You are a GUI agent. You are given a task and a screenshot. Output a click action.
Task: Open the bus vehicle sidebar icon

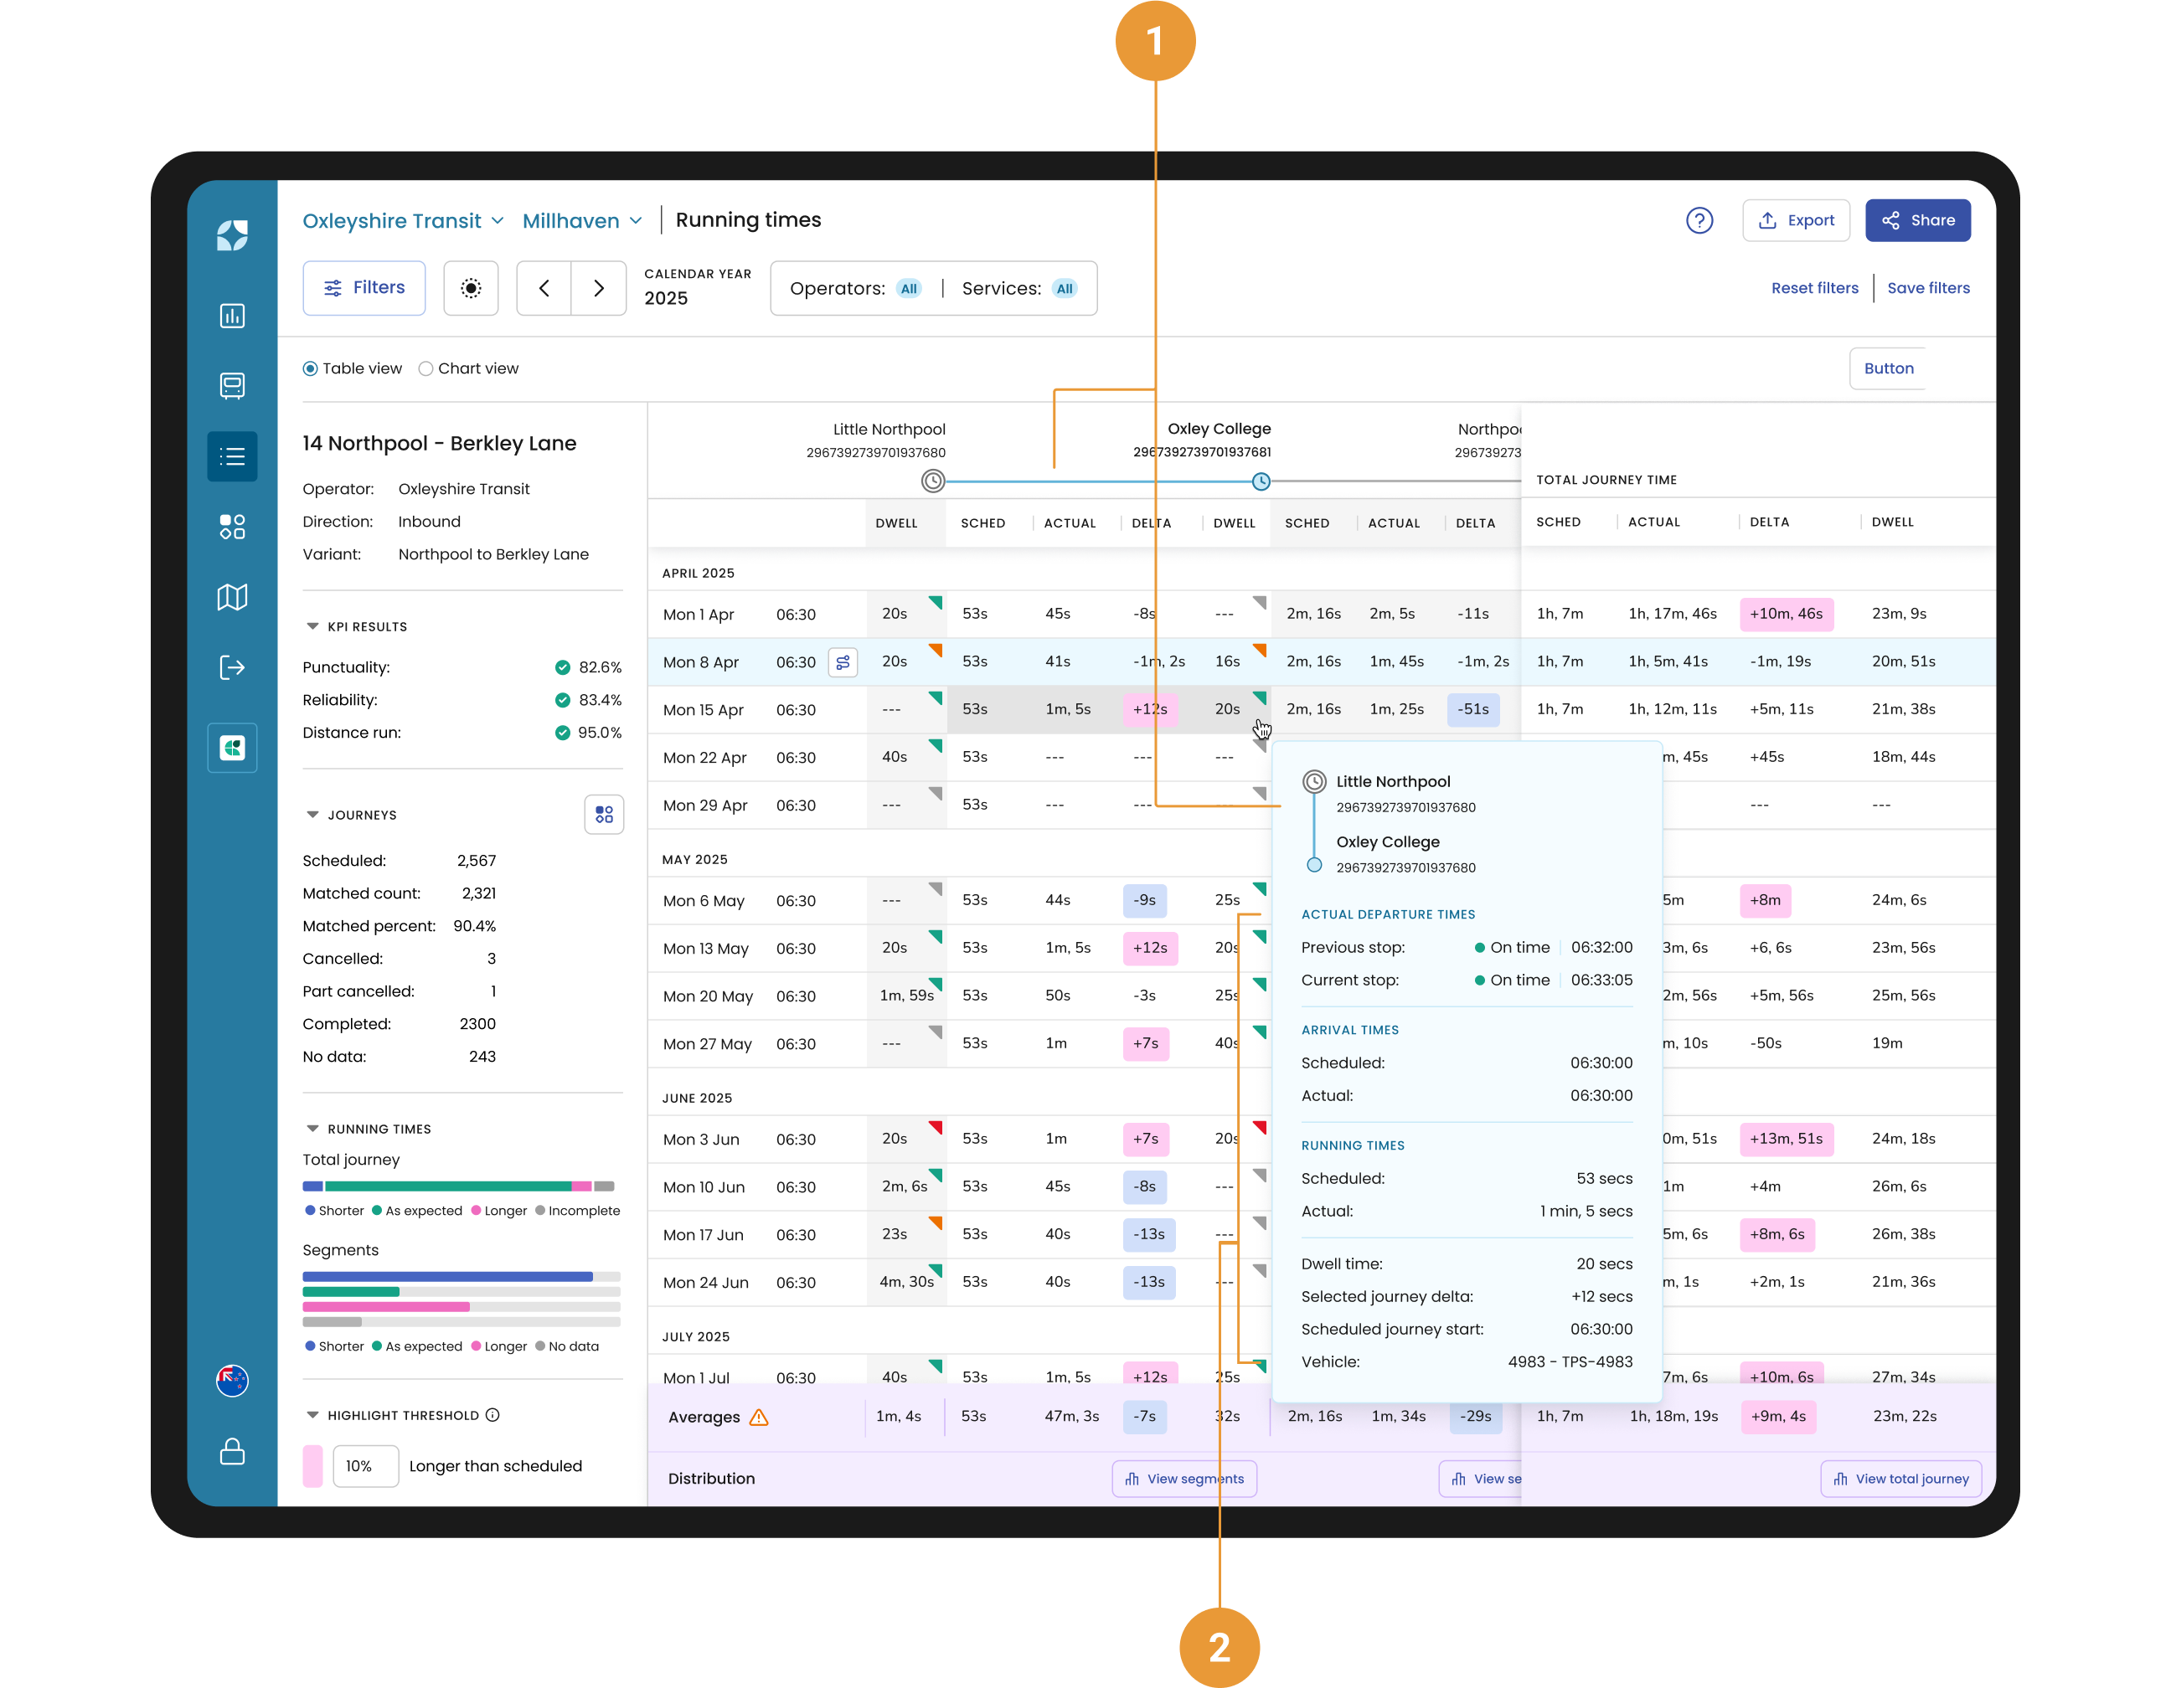pos(232,385)
